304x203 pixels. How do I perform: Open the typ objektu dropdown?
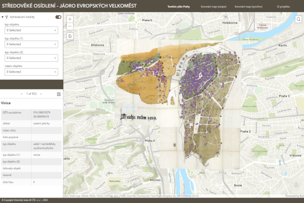[31, 30]
